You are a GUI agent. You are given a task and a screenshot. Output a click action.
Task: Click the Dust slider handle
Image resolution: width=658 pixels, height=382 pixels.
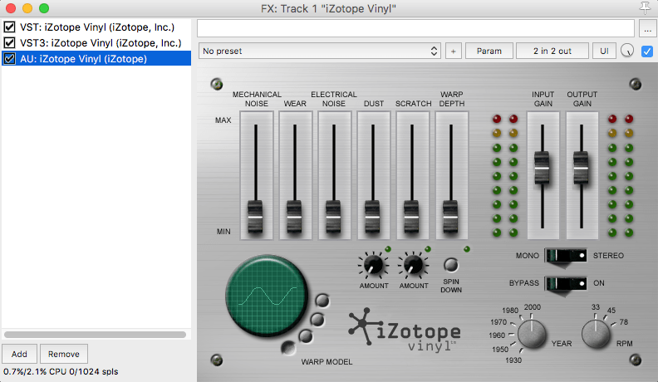click(372, 217)
